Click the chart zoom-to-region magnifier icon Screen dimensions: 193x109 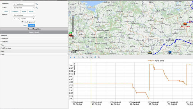click(x=91, y=57)
